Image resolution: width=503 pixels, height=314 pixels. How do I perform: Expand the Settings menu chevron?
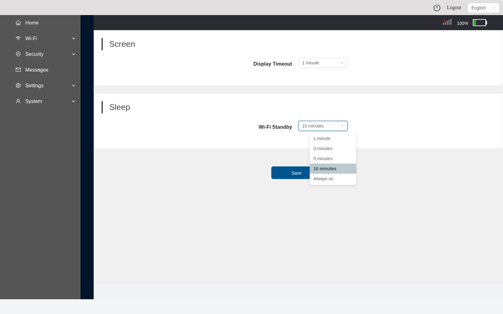tap(74, 85)
